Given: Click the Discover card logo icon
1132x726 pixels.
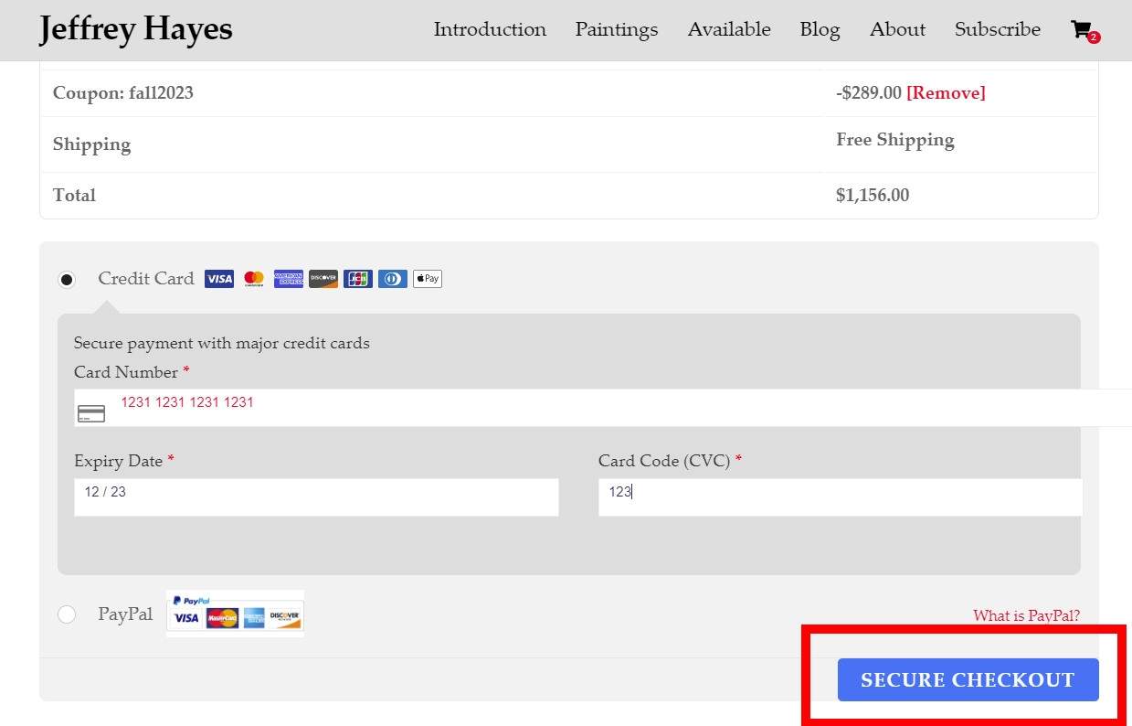Looking at the screenshot, I should (323, 279).
